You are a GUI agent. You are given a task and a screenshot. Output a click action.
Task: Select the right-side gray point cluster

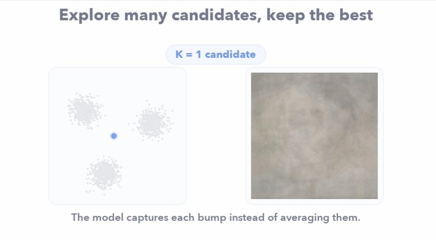point(152,122)
